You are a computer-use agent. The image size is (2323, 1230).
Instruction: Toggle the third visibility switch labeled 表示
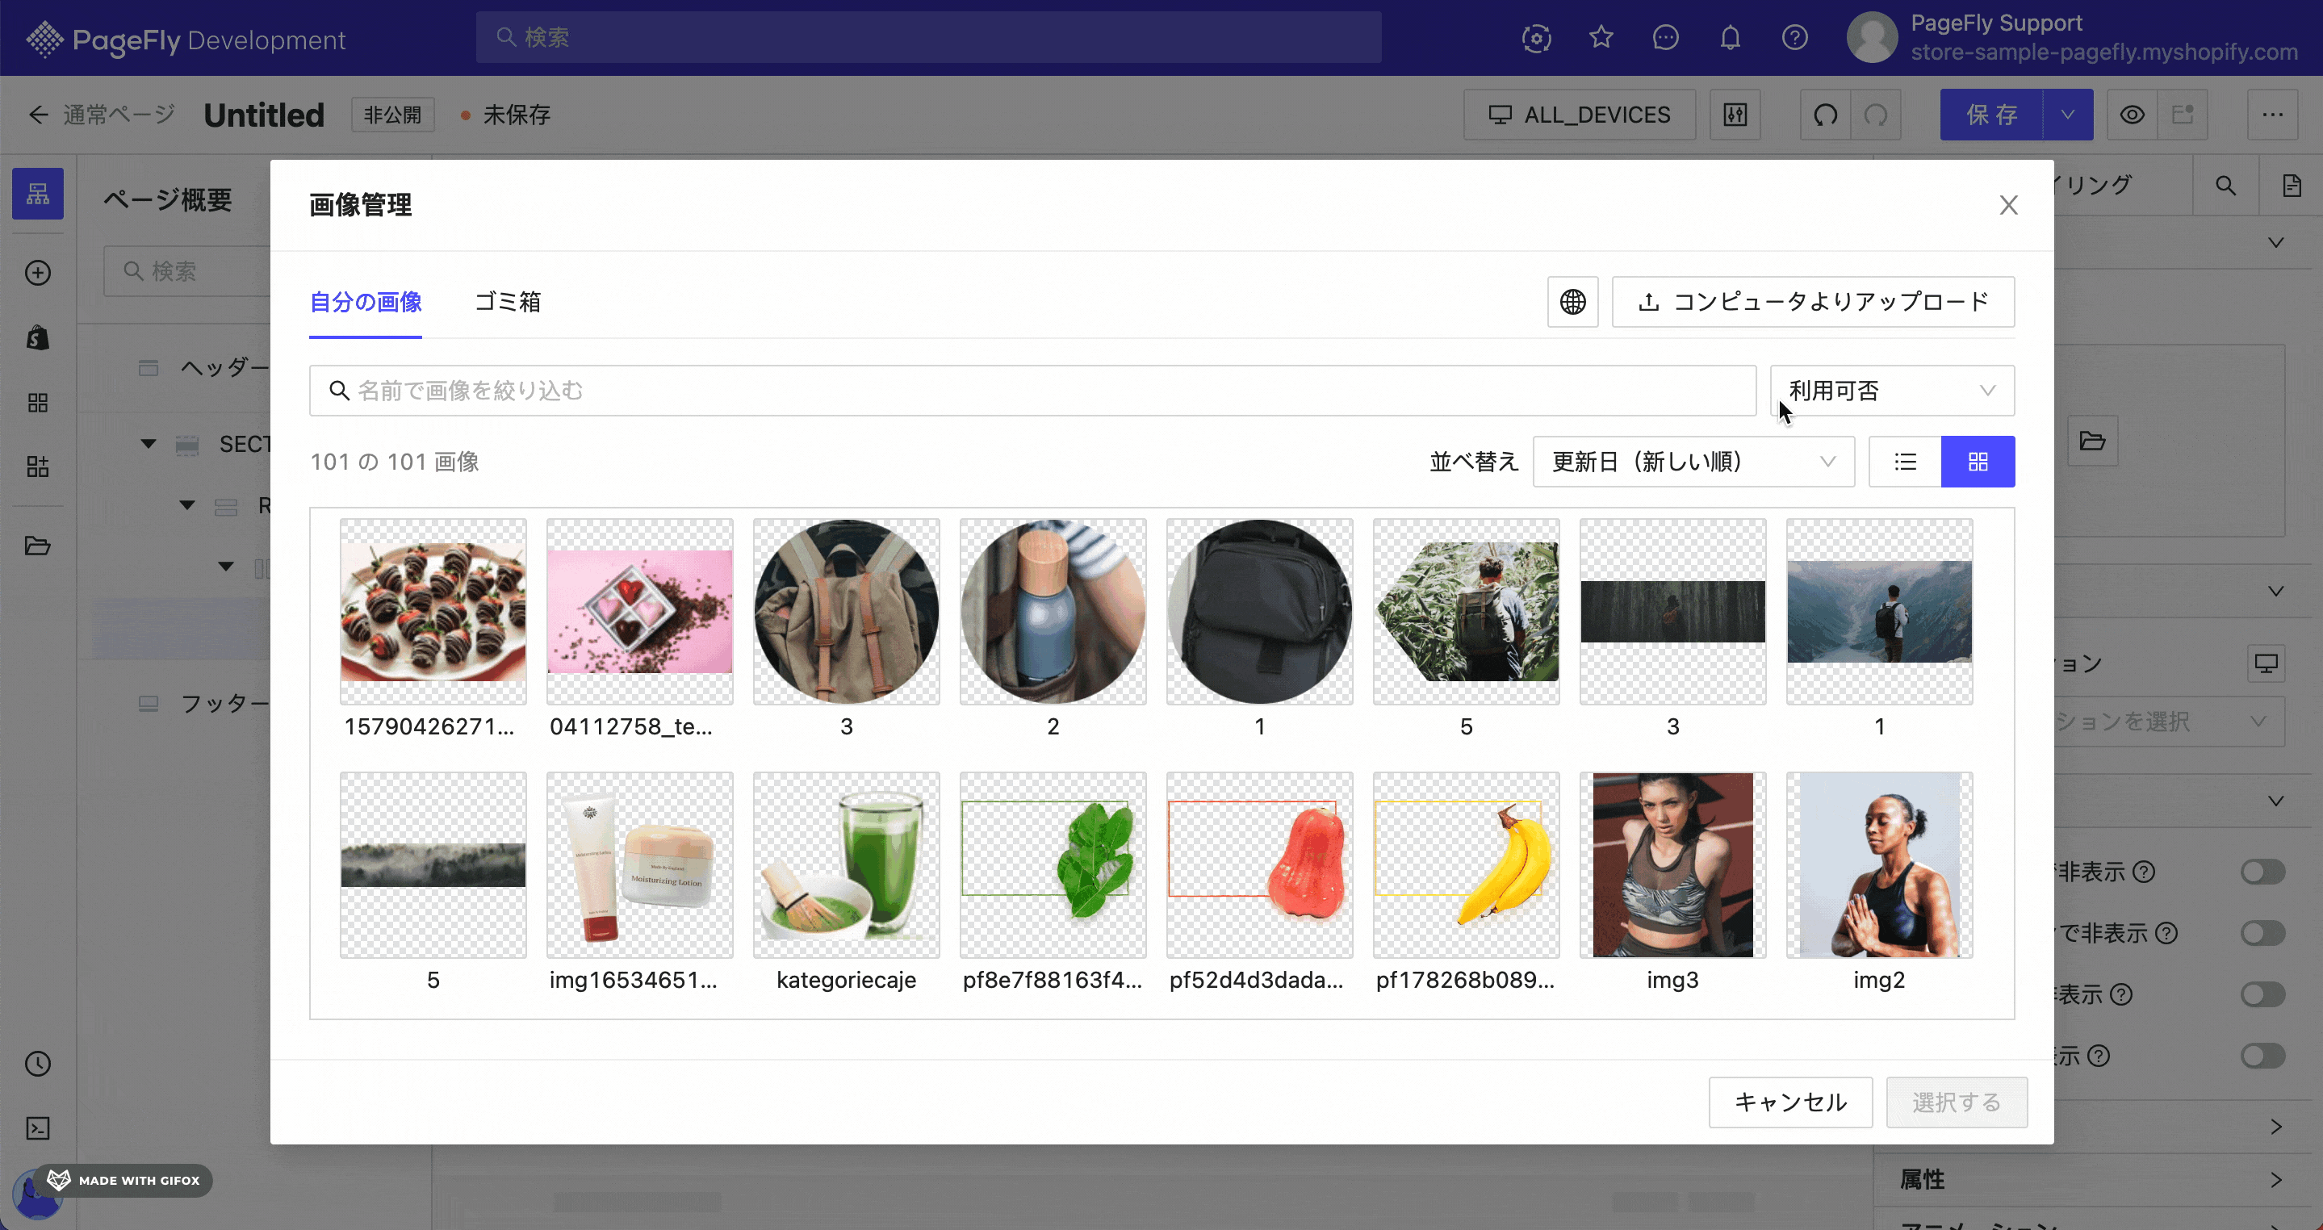2262,994
